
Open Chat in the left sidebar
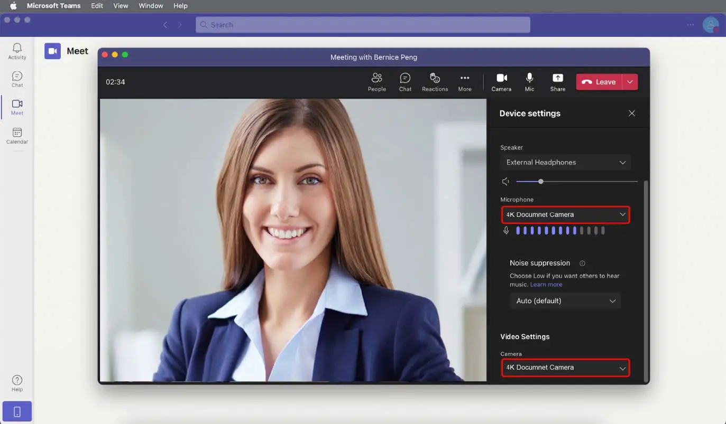(17, 79)
